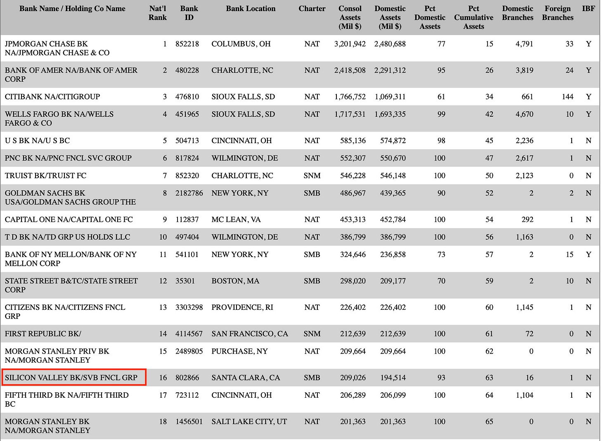
Task: Click foreign branches value "144"
Action: [568, 97]
